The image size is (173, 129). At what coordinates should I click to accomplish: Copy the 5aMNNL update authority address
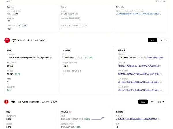[x=161, y=74]
